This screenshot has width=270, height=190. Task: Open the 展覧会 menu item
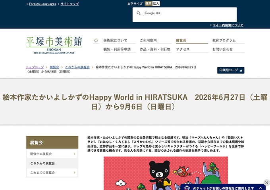(x=192, y=40)
